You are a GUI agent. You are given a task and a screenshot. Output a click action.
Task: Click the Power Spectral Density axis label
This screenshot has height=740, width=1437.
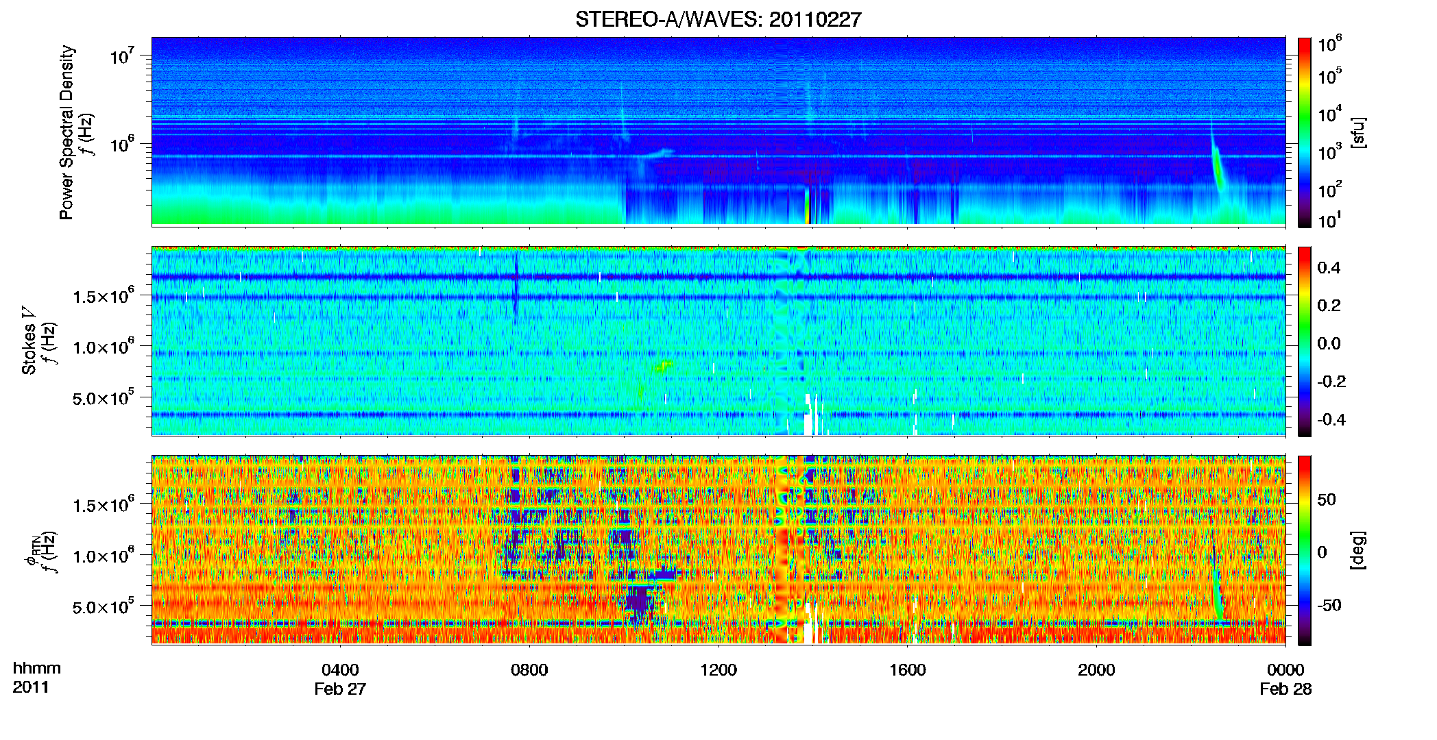tap(67, 132)
